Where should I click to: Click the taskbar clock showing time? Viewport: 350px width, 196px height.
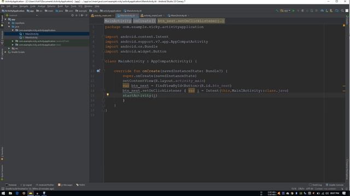[335, 193]
